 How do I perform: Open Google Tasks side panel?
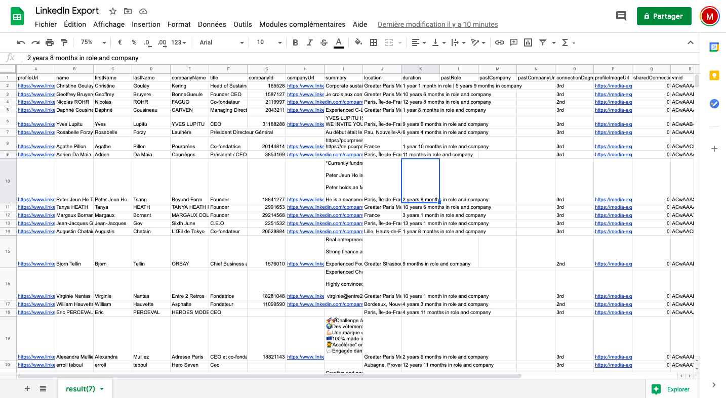click(x=714, y=104)
